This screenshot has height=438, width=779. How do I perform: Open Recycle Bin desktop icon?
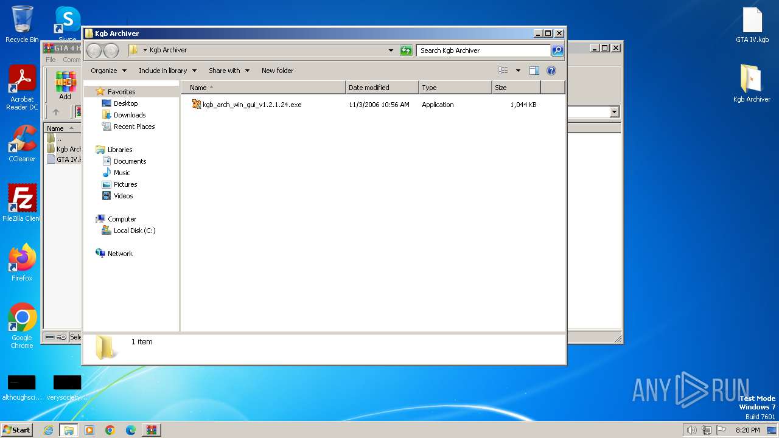click(x=22, y=24)
